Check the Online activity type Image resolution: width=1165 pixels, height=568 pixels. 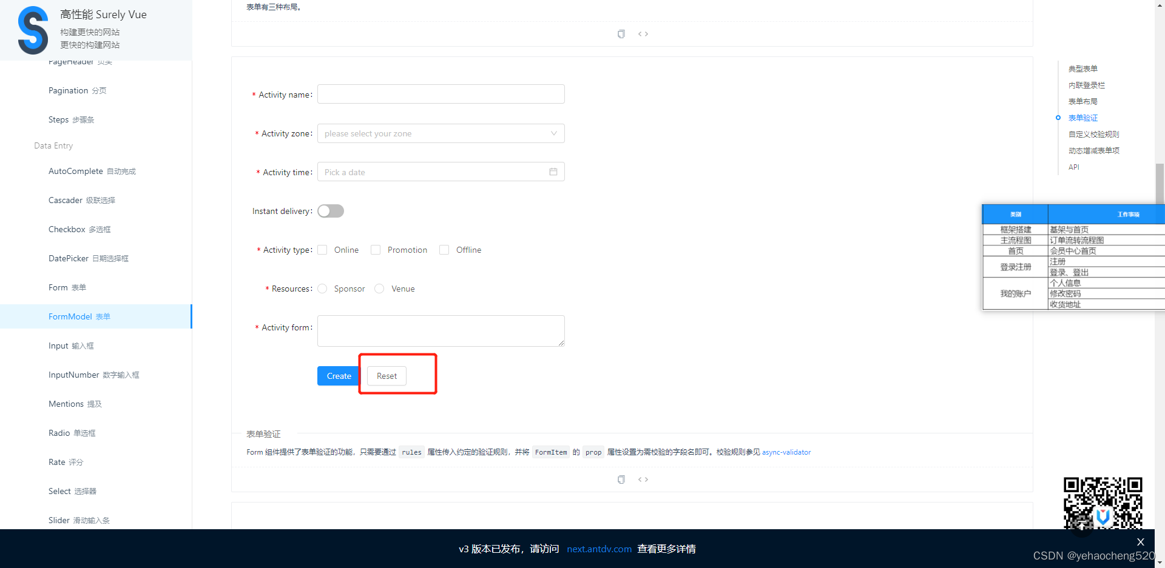click(322, 250)
